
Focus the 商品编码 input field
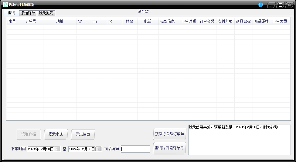(x=135, y=149)
